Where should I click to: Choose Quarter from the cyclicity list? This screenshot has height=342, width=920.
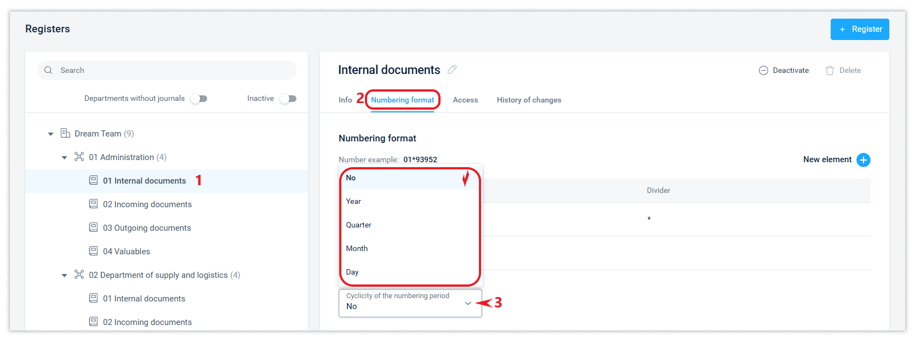[359, 225]
